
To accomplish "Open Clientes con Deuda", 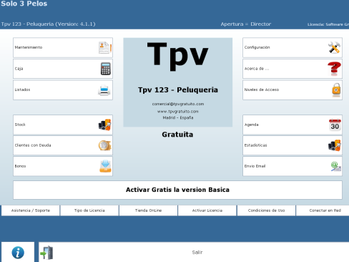I will (63, 145).
